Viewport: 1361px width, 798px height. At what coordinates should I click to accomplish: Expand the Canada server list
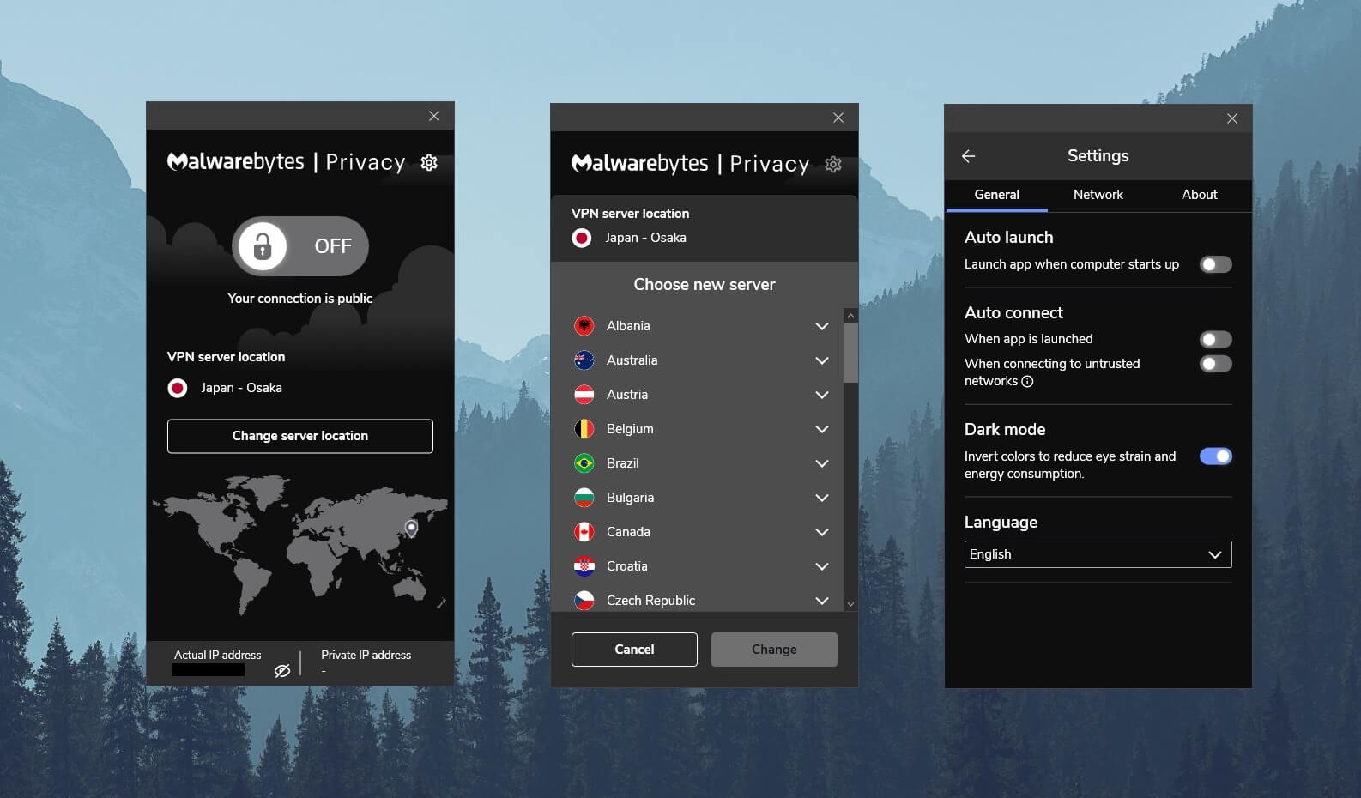(x=821, y=532)
